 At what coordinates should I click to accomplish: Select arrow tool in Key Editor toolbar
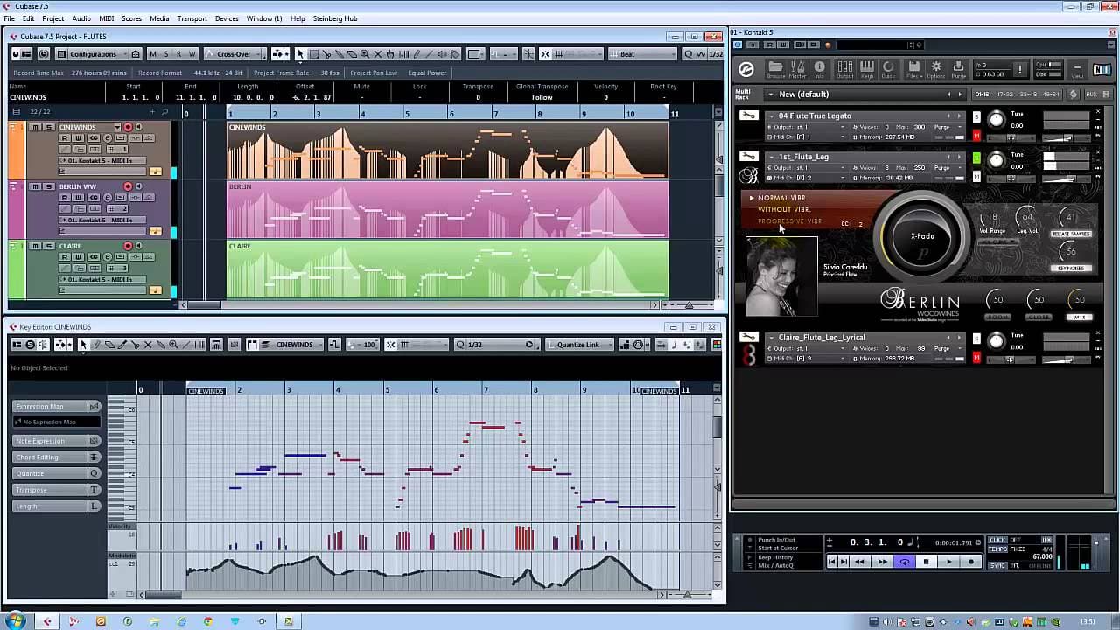(x=83, y=345)
